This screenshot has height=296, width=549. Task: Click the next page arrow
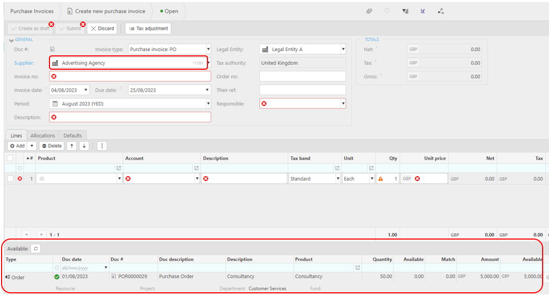pyautogui.click(x=41, y=234)
